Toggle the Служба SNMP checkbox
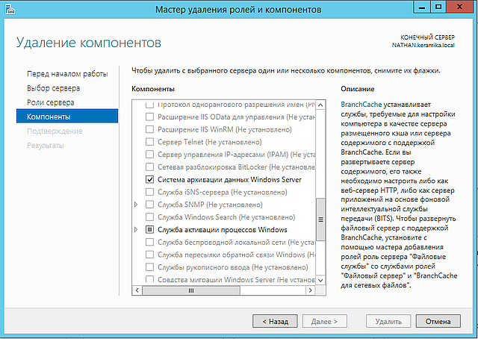 149,205
